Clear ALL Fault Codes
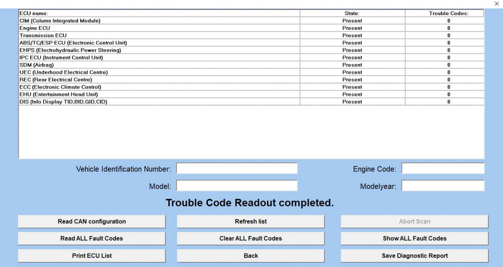Image resolution: width=503 pixels, height=267 pixels. point(250,238)
